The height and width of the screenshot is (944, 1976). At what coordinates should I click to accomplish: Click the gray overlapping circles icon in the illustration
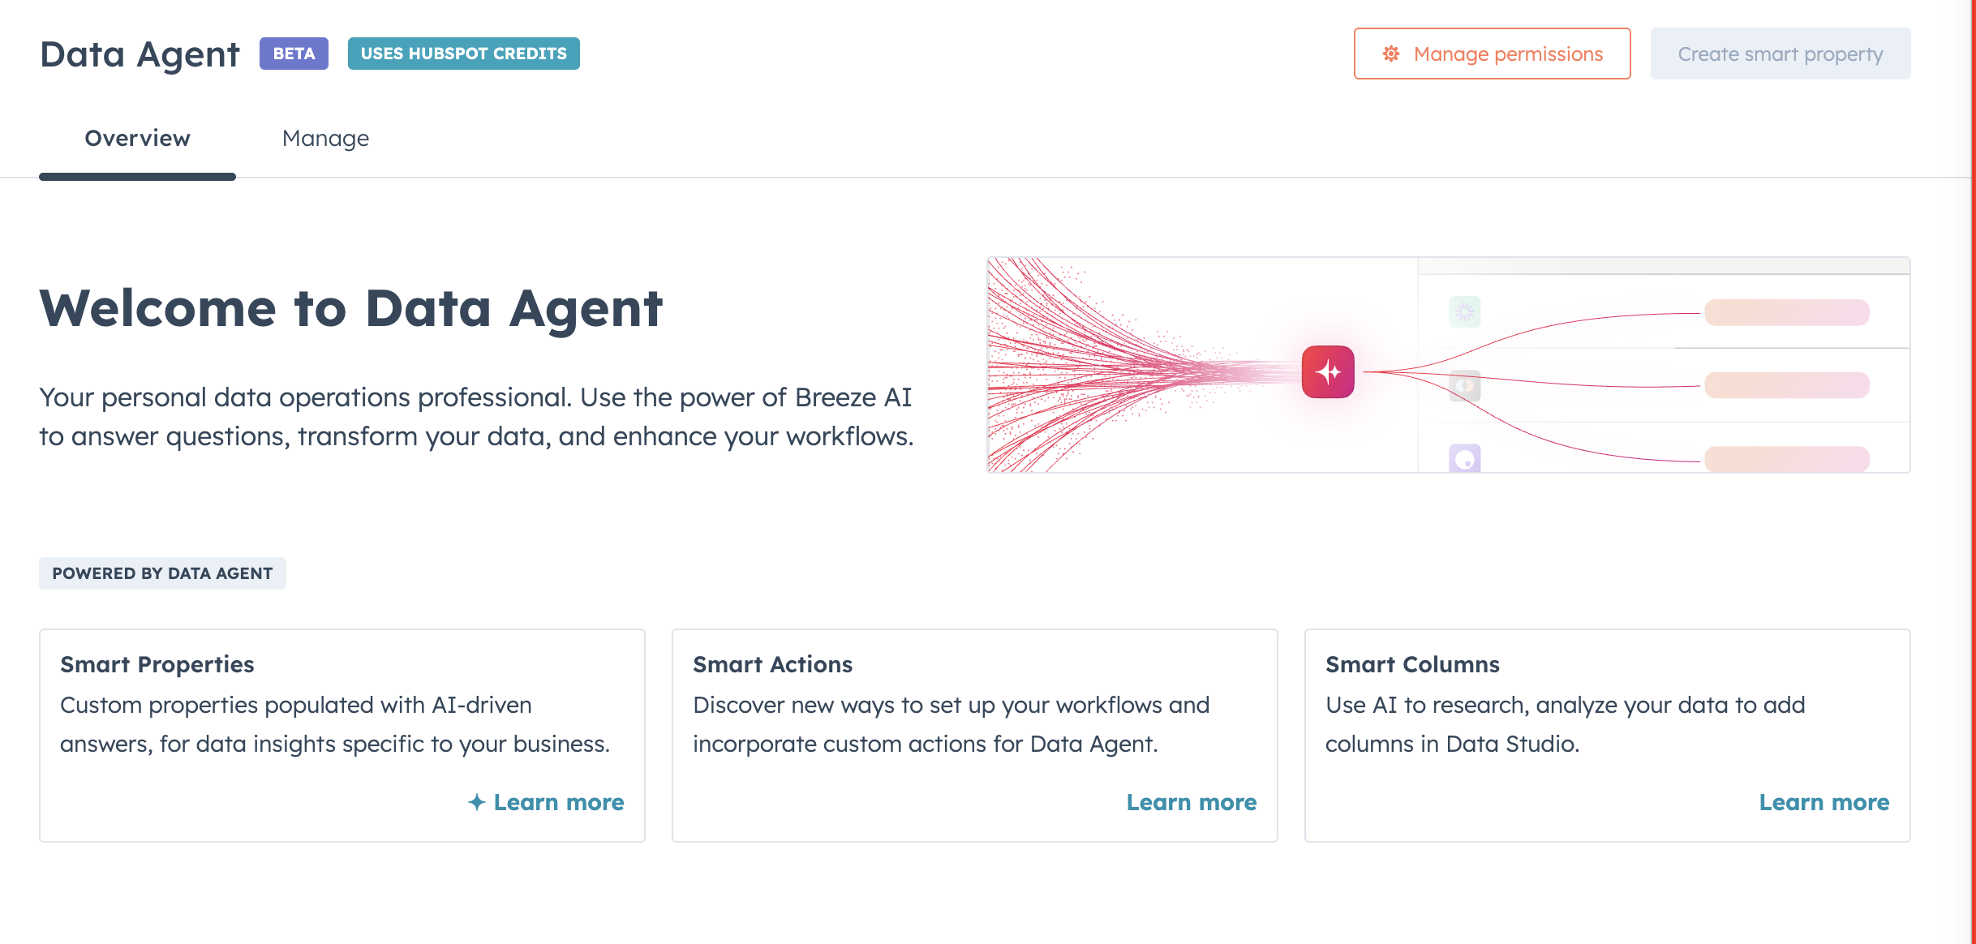(1464, 385)
